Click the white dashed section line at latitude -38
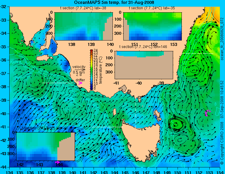Image resolution: width=225 pixels, height=174 pixels. 58,83
